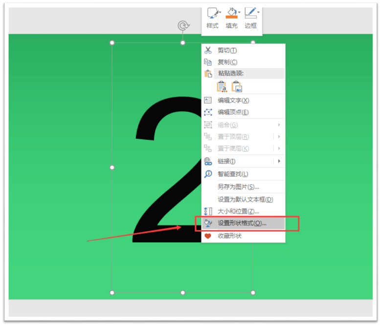Image resolution: width=381 pixels, height=326 pixels.
Task: Click the 置于顶层(R) entry
Action: [243, 137]
